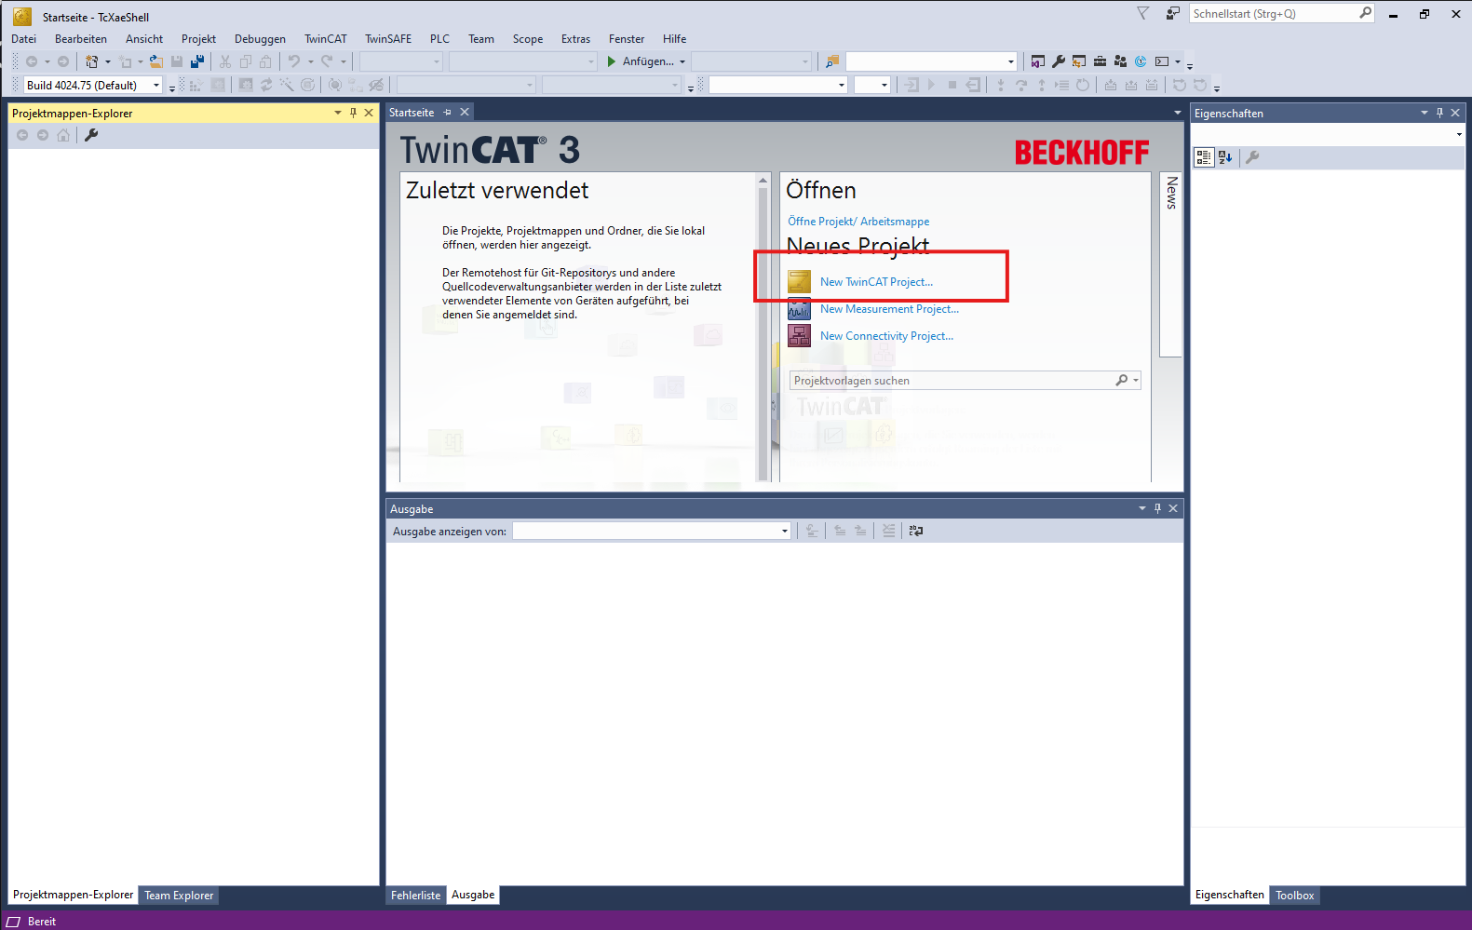The height and width of the screenshot is (930, 1472).
Task: Pin the Ausgabe panel
Action: pyautogui.click(x=1157, y=508)
